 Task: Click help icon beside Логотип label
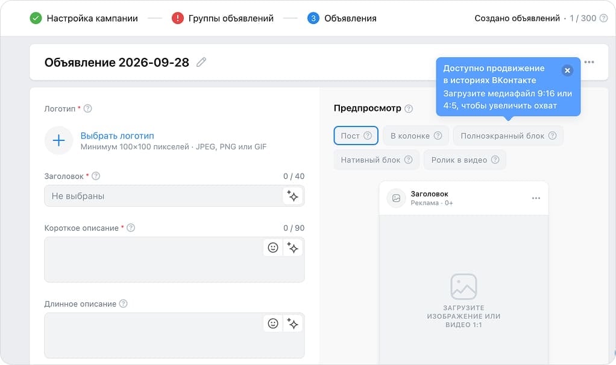pos(87,108)
